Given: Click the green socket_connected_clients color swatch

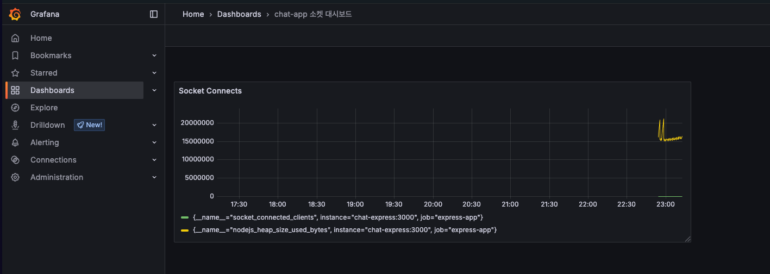Looking at the screenshot, I should click(x=185, y=217).
